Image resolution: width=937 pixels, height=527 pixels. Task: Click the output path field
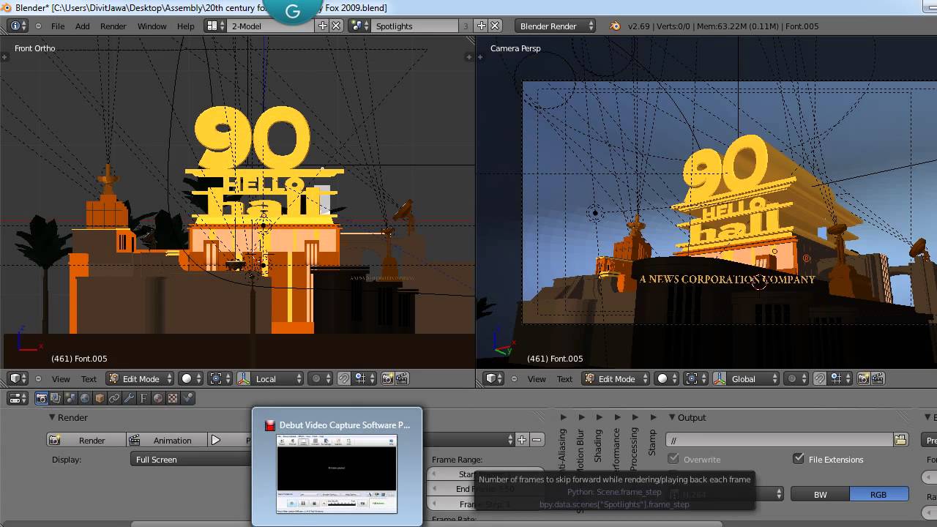click(780, 440)
